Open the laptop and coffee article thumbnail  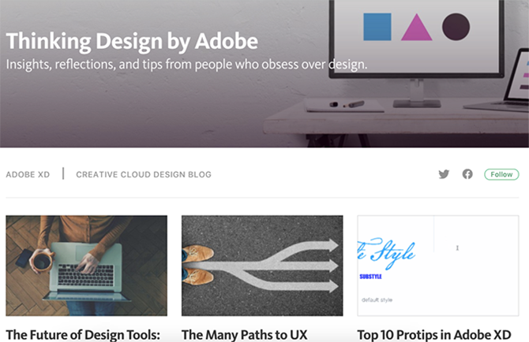[x=86, y=266]
